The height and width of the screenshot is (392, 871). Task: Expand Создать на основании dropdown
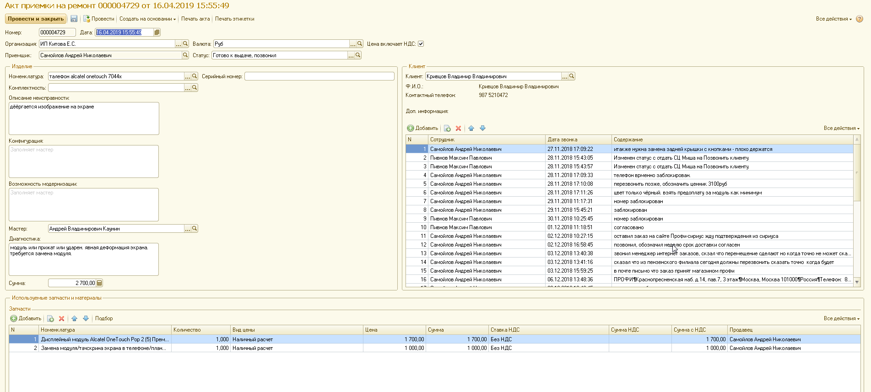pos(147,19)
